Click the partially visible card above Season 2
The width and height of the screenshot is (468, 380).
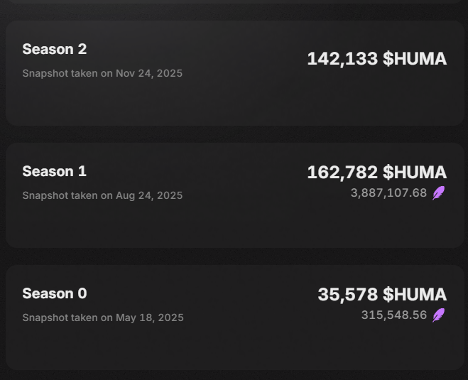click(x=234, y=2)
